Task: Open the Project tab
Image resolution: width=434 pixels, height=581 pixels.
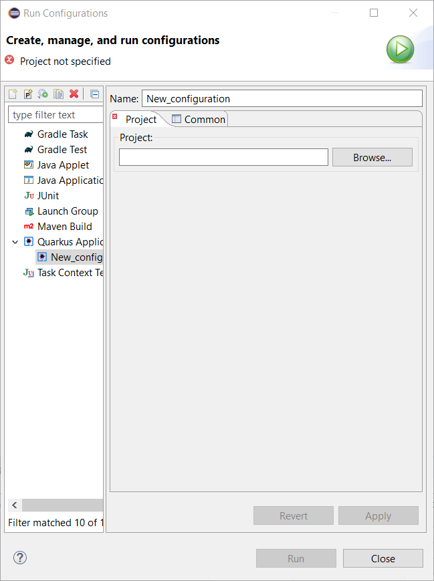Action: point(140,120)
